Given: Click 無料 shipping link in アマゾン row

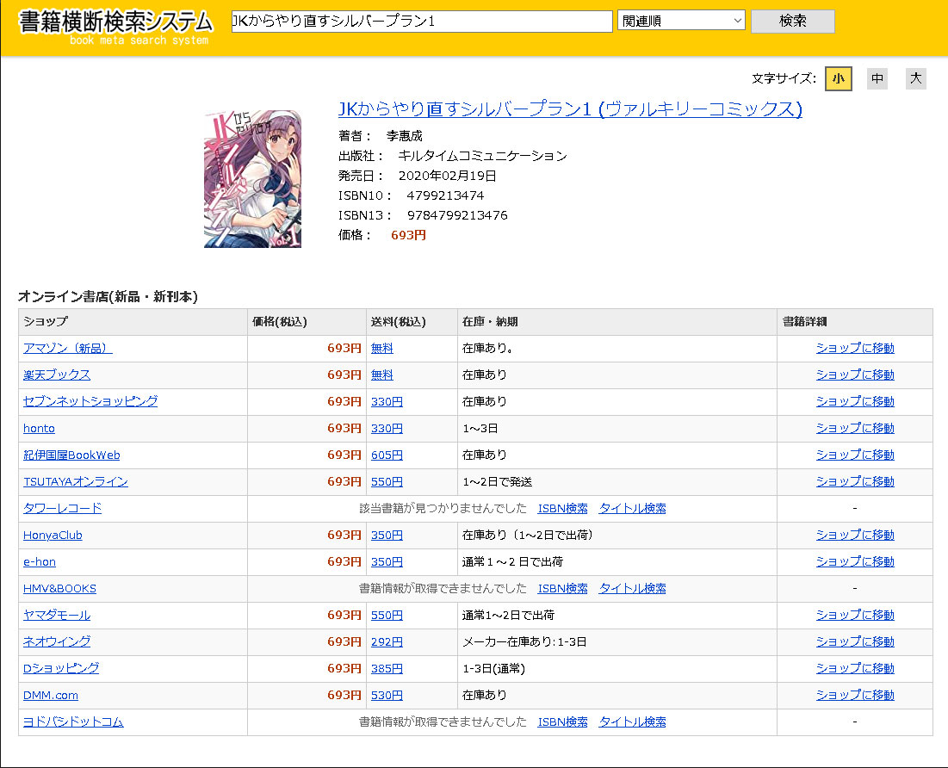Looking at the screenshot, I should 382,349.
